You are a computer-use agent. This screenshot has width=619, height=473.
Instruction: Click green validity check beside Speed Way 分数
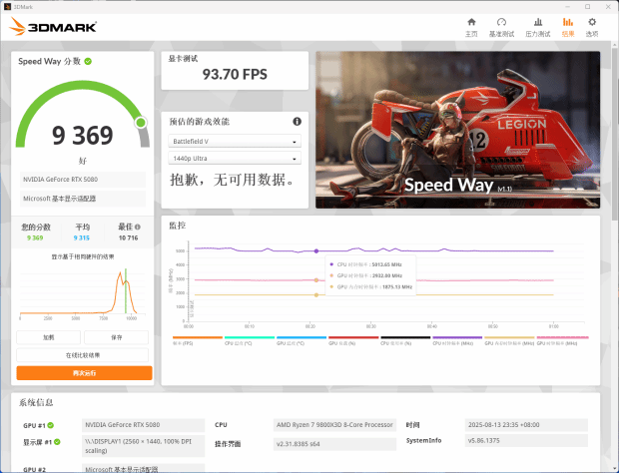tap(88, 61)
